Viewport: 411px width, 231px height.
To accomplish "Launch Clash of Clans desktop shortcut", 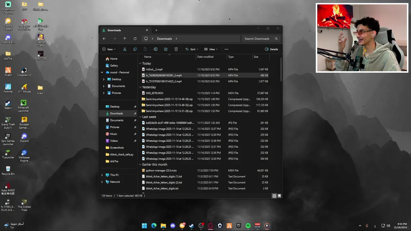I will click(40, 40).
